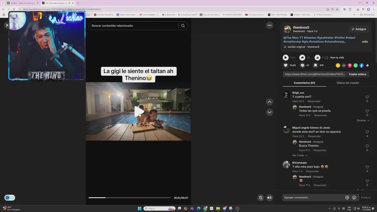Open the Windows Start menu

[x=139, y=208]
